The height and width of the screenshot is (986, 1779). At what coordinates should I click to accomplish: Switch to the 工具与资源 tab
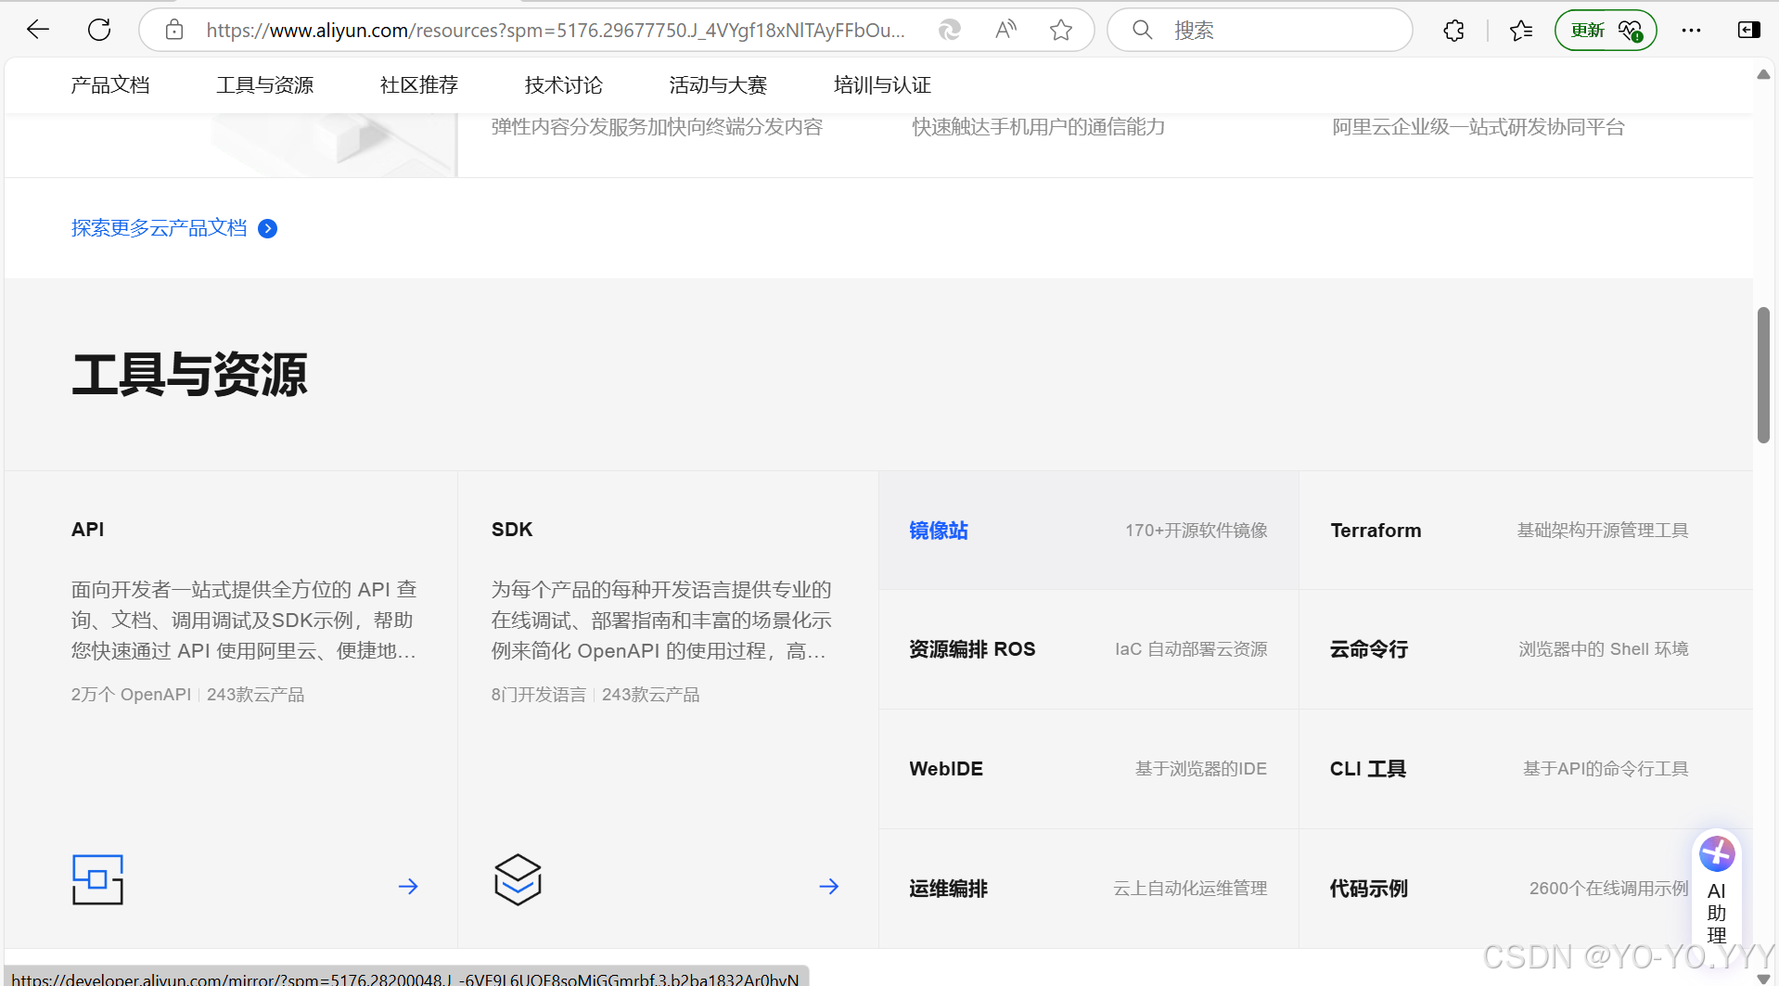[265, 85]
